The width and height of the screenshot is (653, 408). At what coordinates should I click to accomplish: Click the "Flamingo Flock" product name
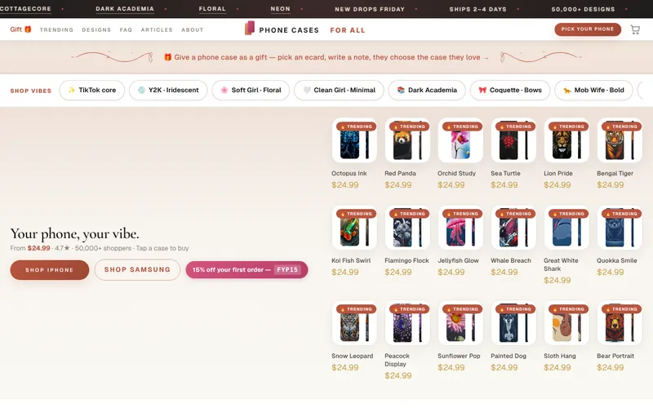point(406,260)
